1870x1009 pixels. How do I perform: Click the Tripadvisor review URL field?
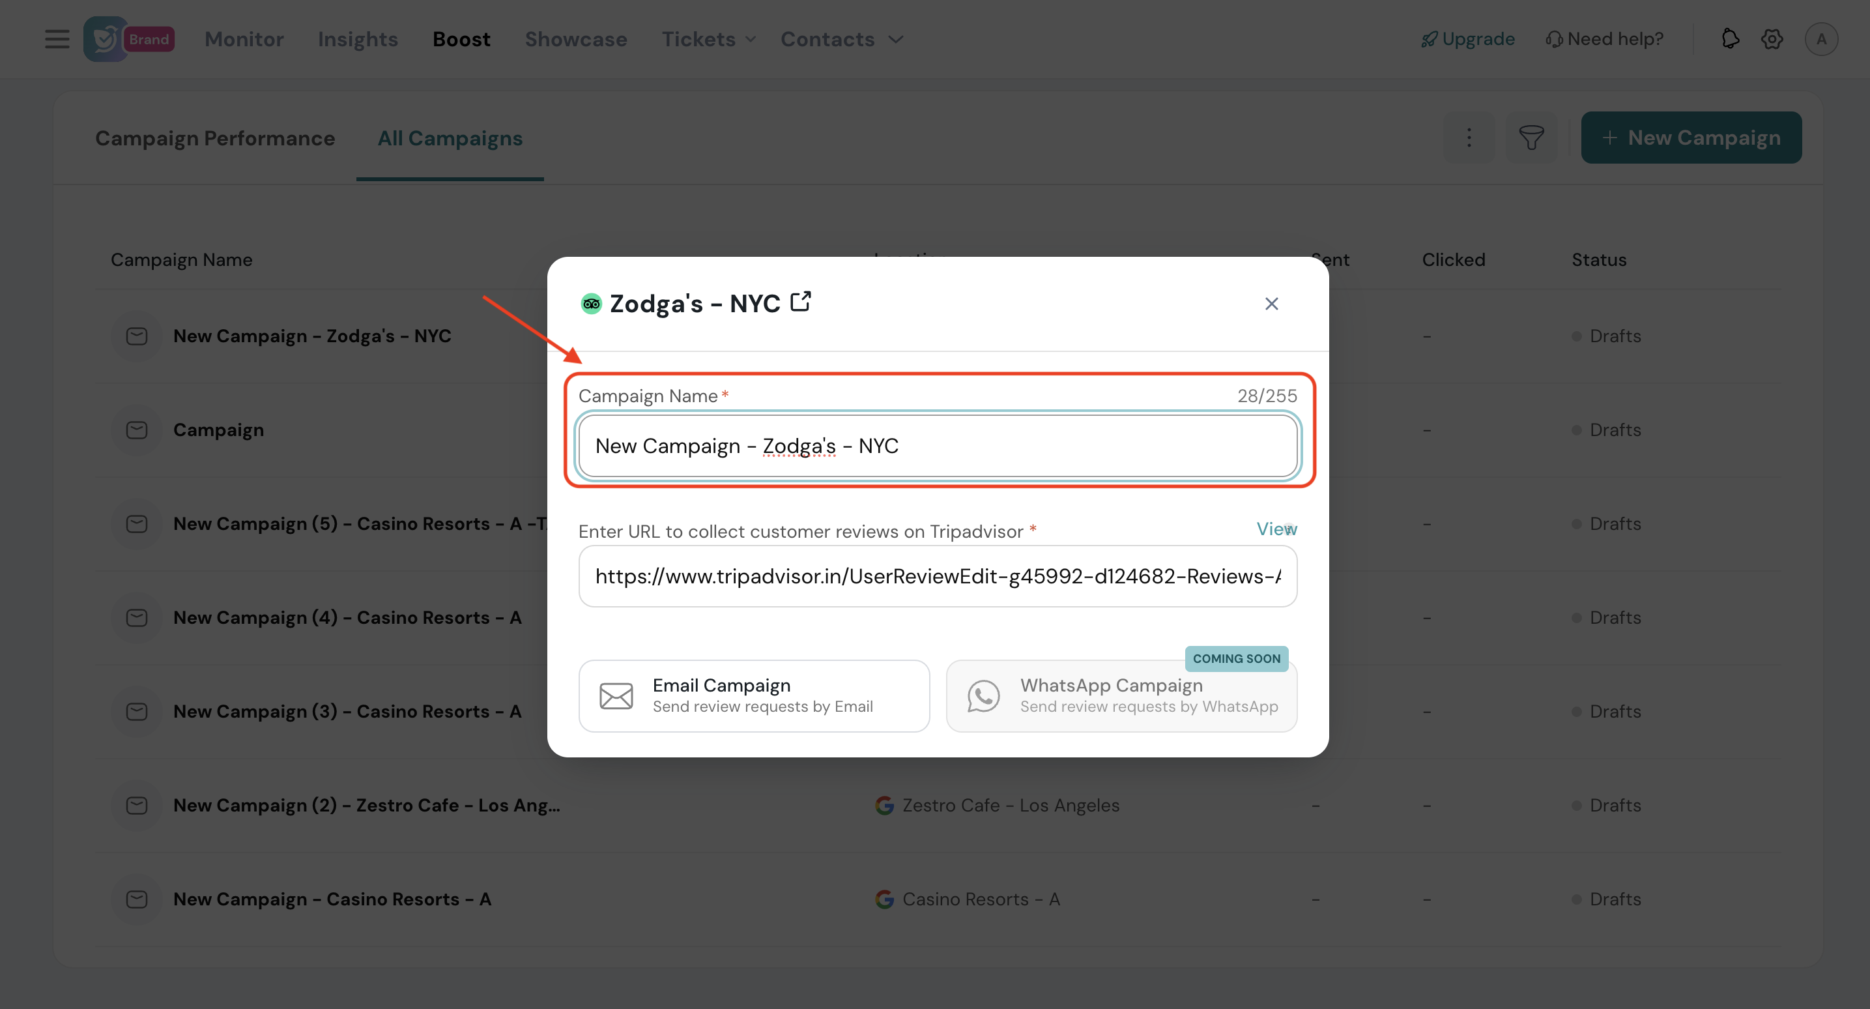[937, 576]
